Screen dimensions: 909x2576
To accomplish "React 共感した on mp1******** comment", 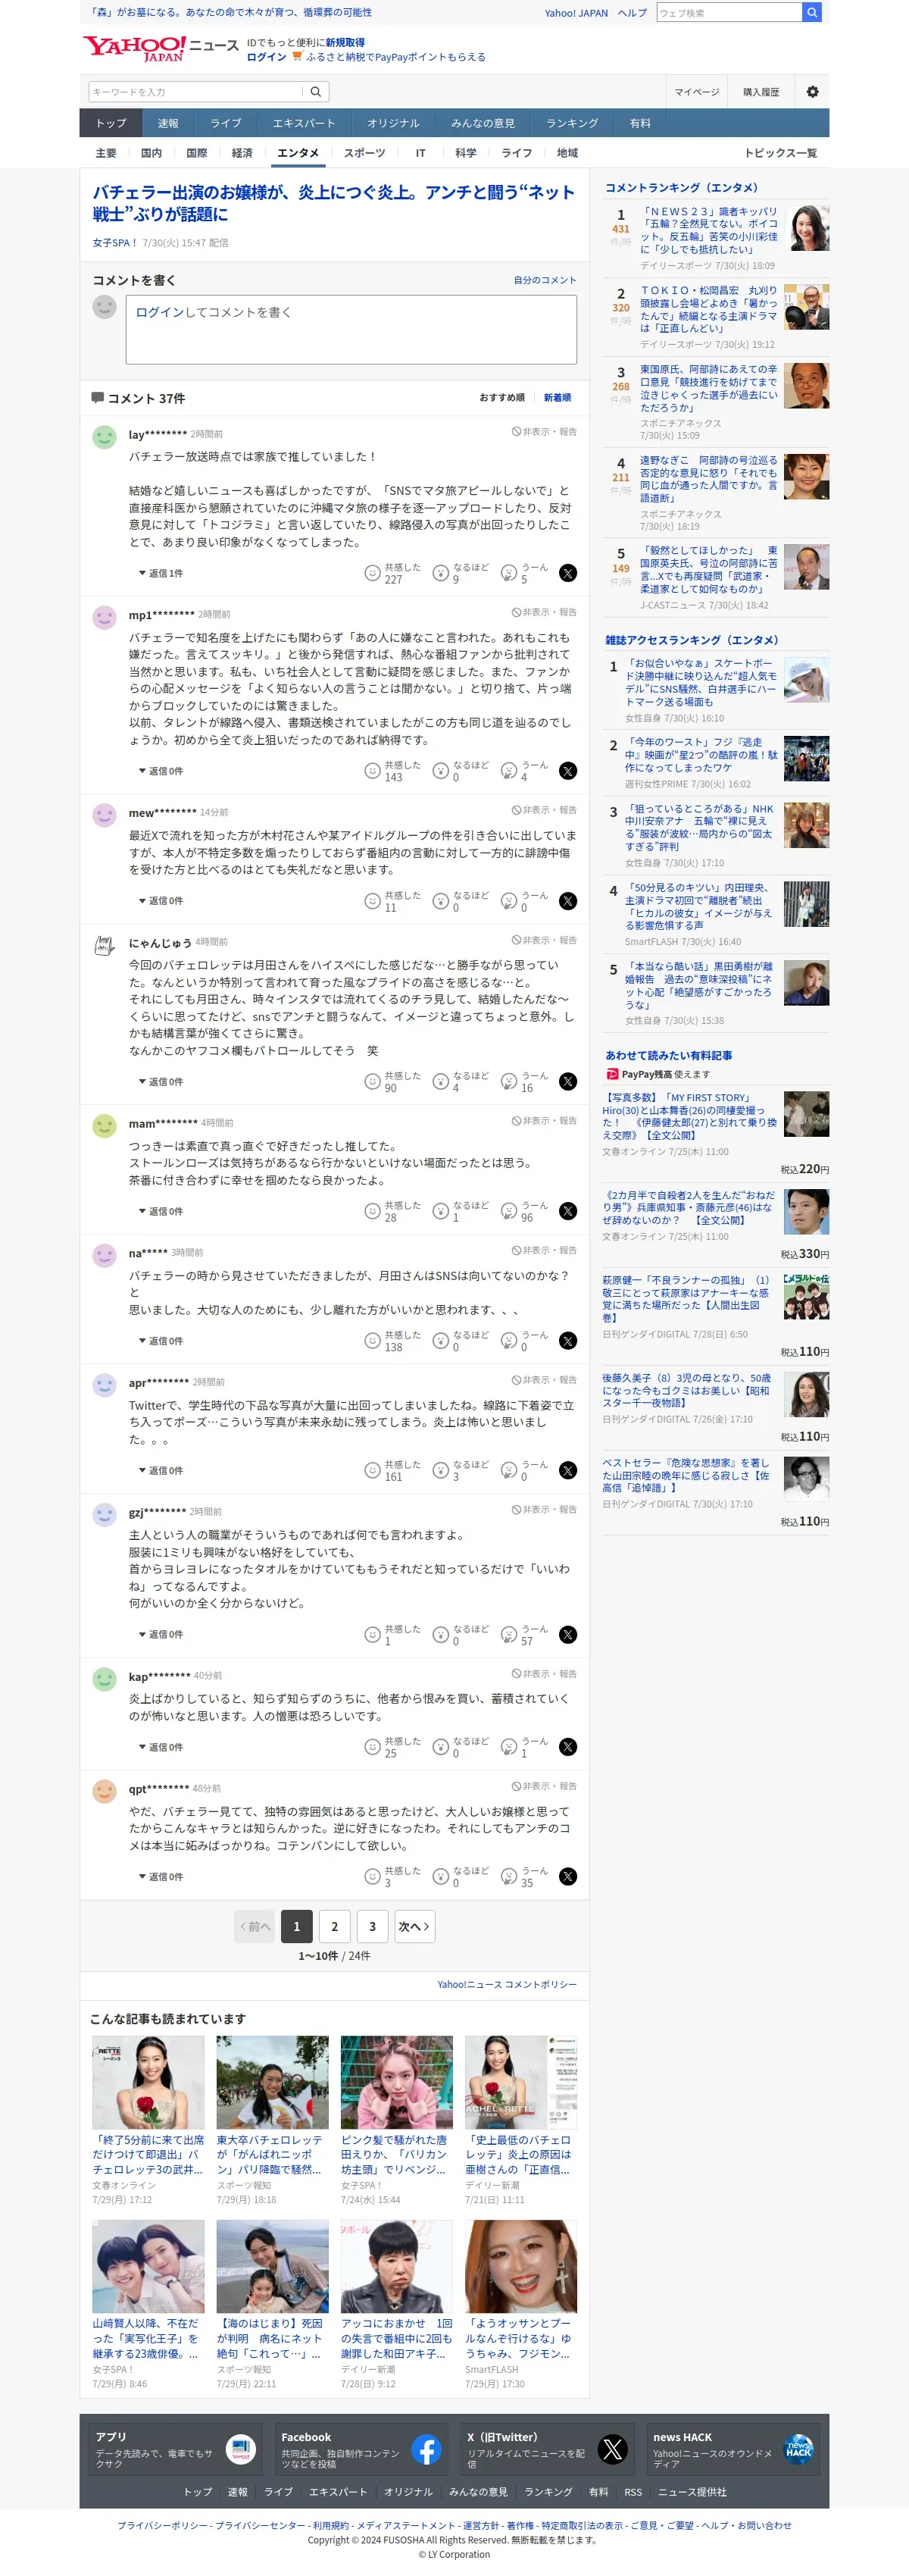I will (392, 771).
